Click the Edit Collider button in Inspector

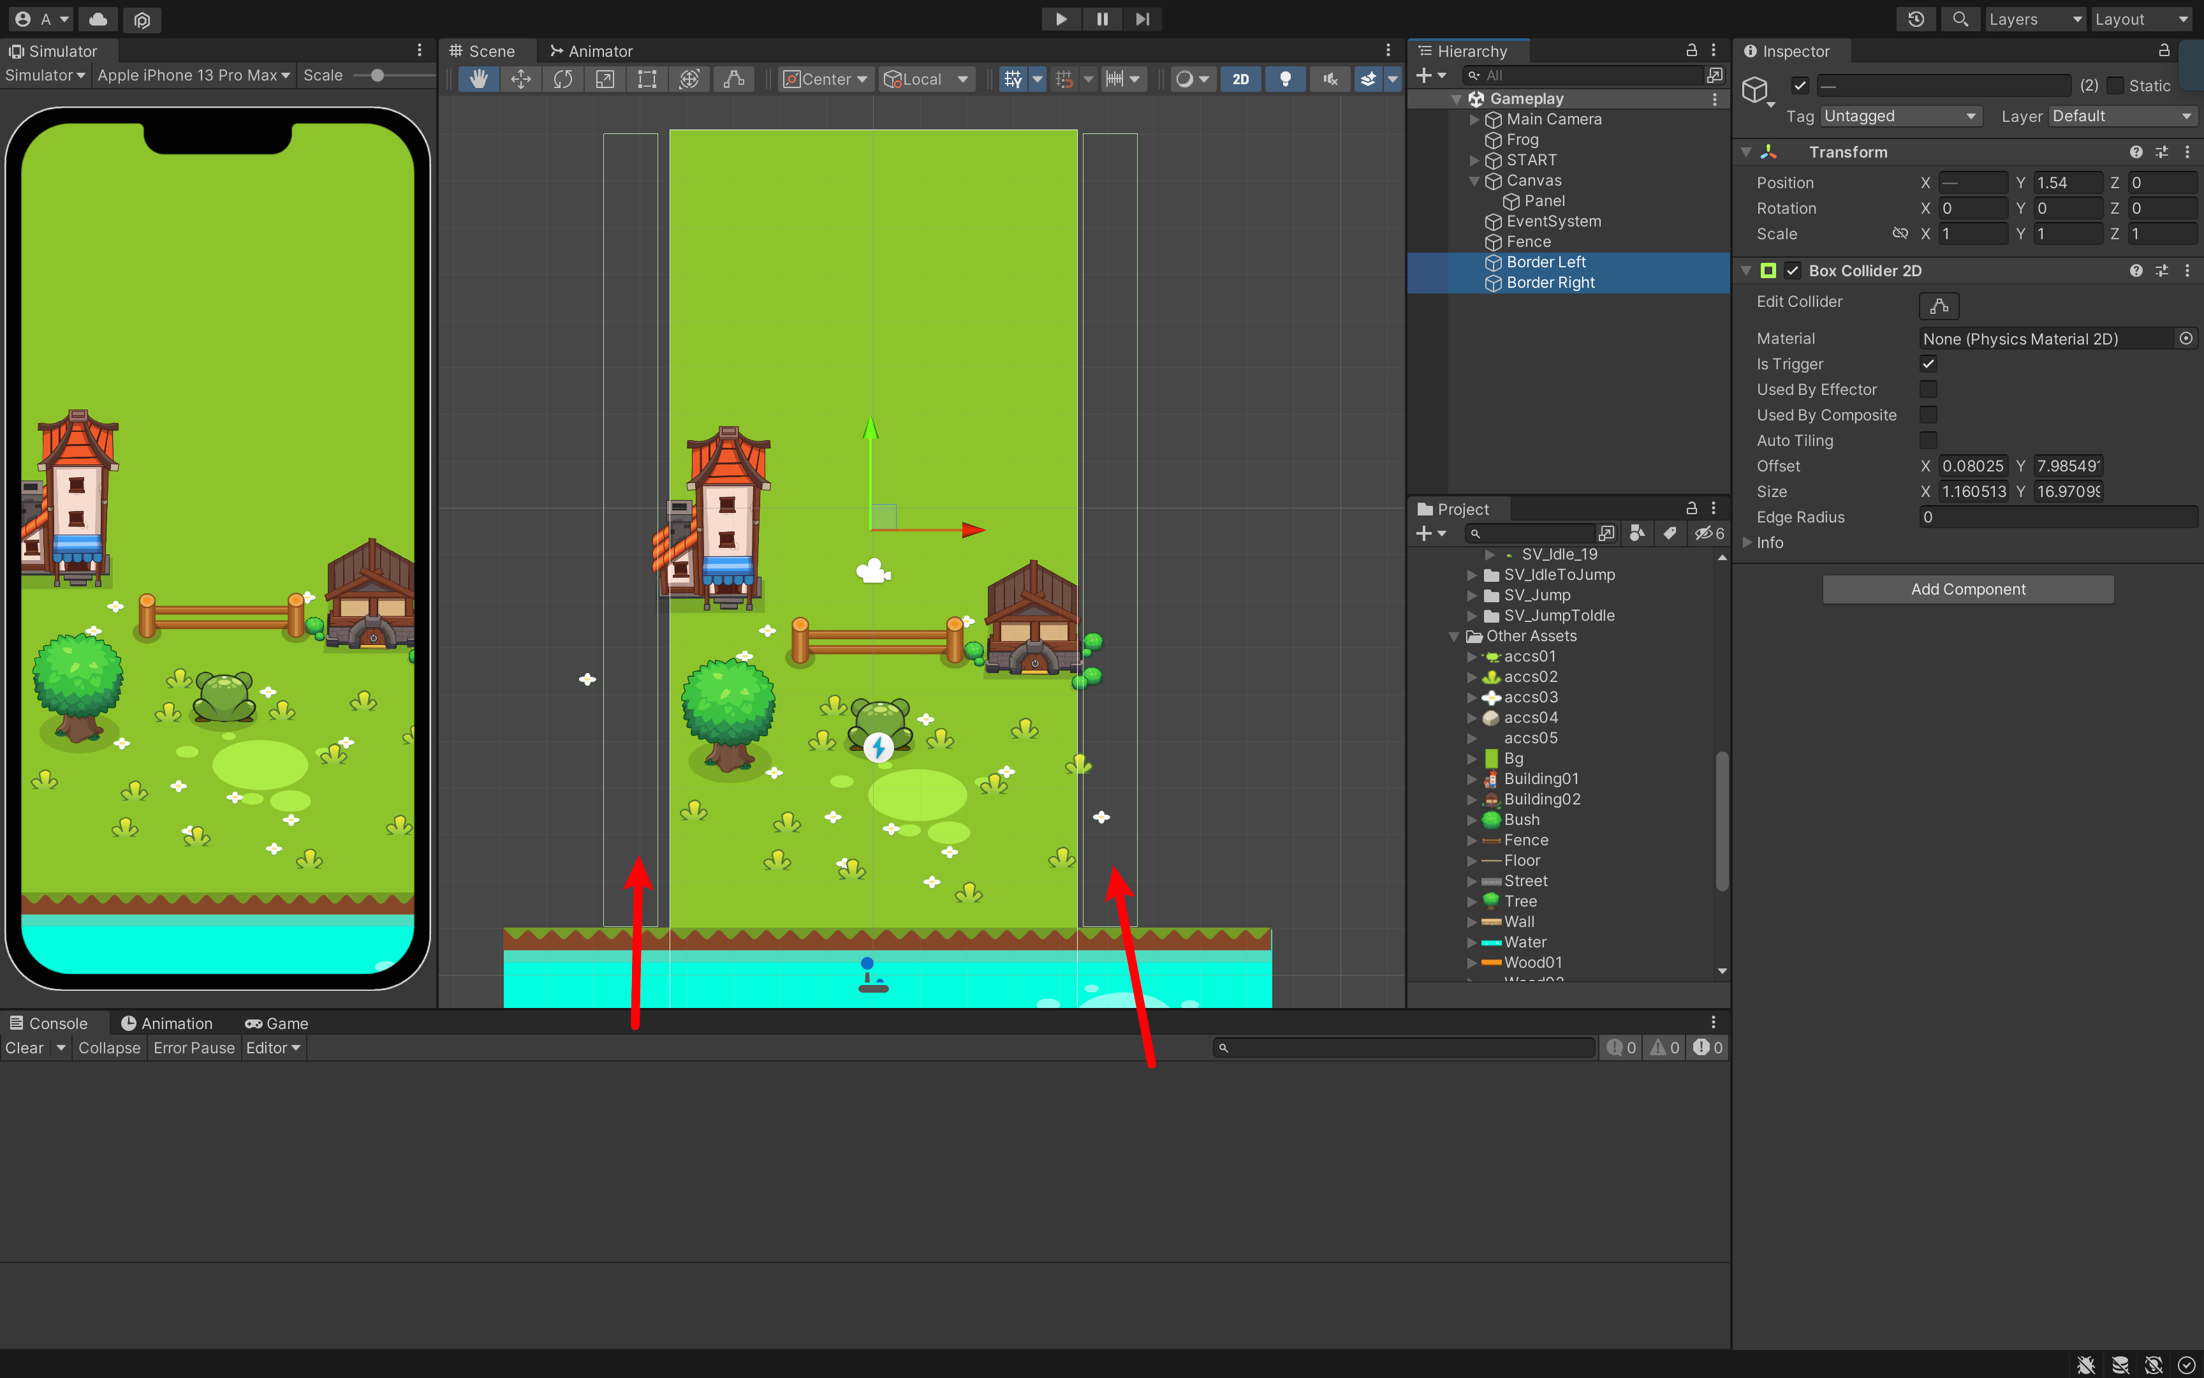pyautogui.click(x=1939, y=306)
